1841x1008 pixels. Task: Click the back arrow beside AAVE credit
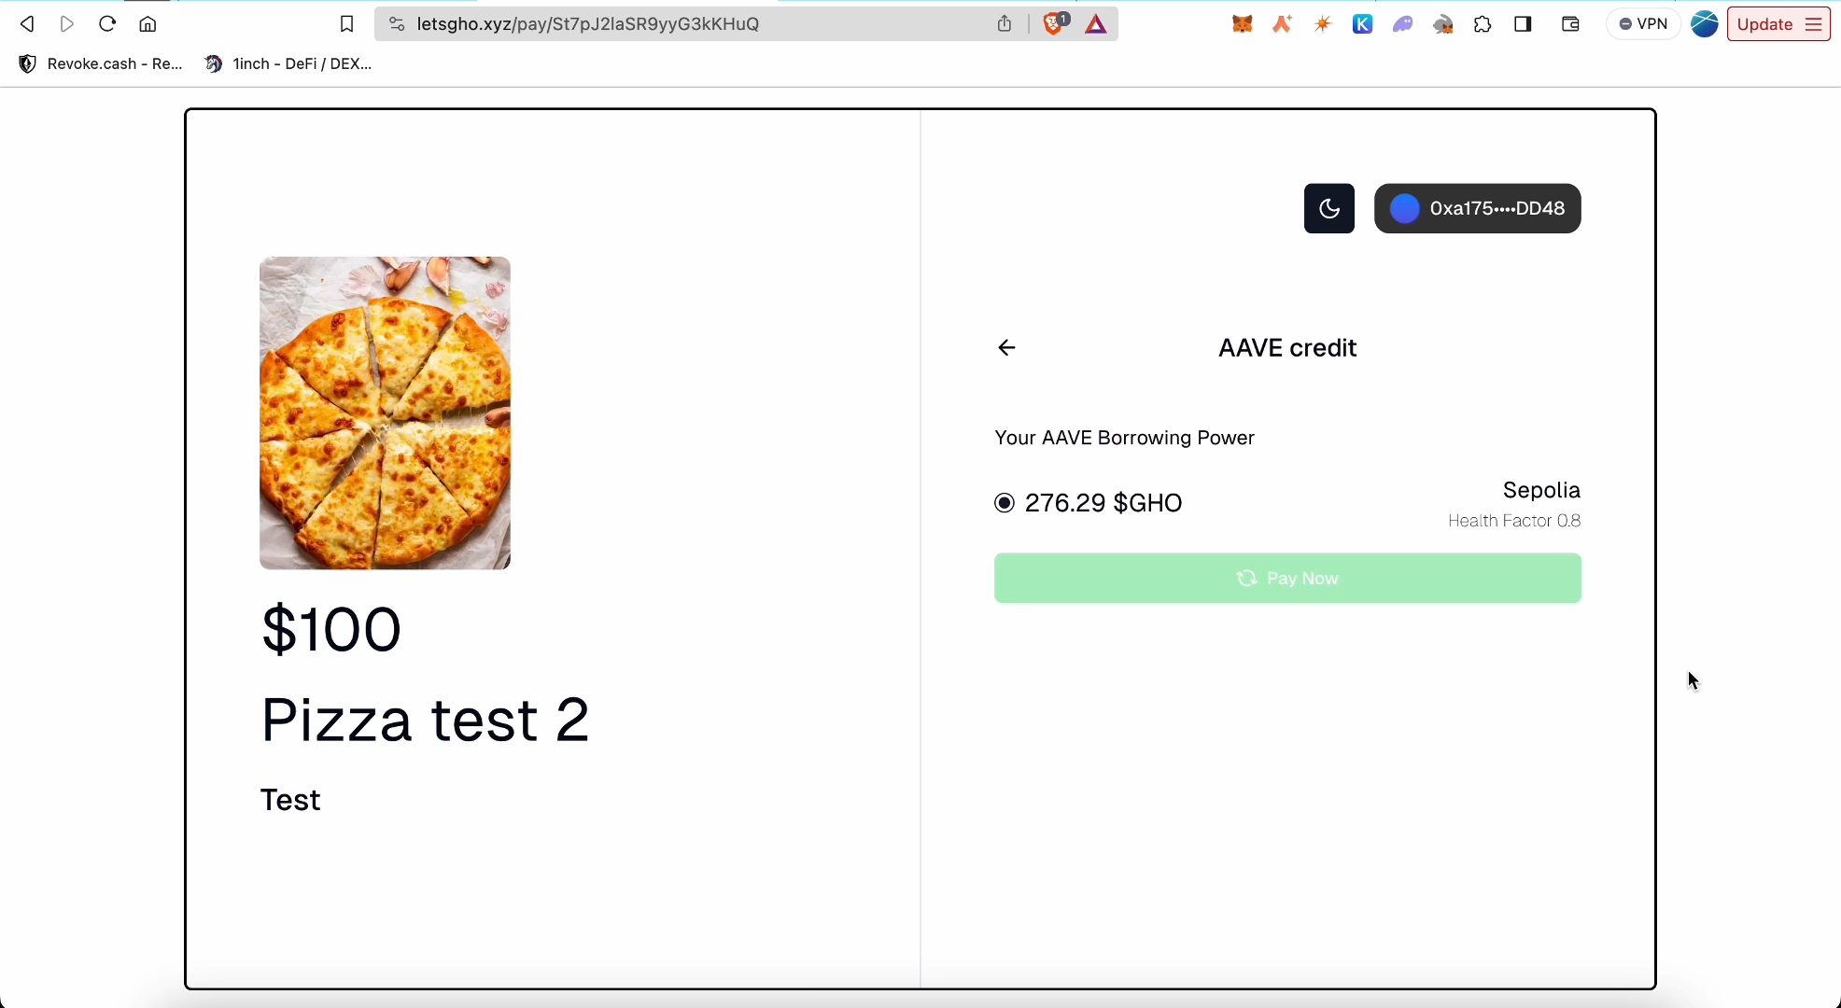(1006, 348)
